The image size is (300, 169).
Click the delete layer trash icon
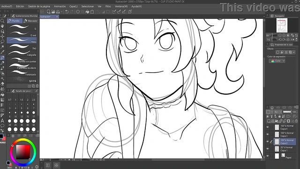click(296, 121)
